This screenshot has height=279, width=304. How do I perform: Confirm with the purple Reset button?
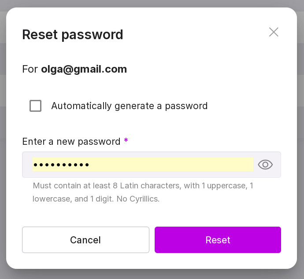point(218,240)
